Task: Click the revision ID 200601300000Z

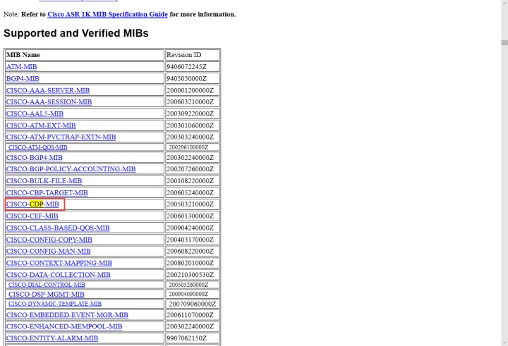Action: 190,216
